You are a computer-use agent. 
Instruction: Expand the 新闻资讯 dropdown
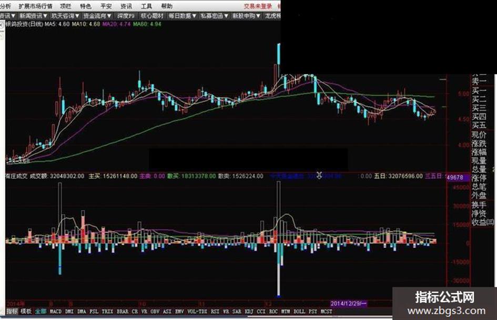click(x=33, y=16)
